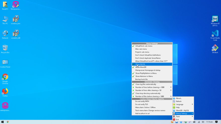Choose Allow VirtualHost local IP's others than 127.*
This screenshot has width=221, height=124.
click(x=152, y=61)
